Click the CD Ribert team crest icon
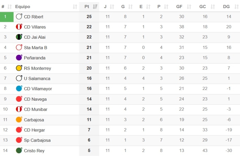Viewport: 240px width, 158px height. pyautogui.click(x=19, y=17)
